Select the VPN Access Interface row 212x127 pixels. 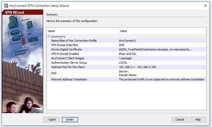coord(65,45)
